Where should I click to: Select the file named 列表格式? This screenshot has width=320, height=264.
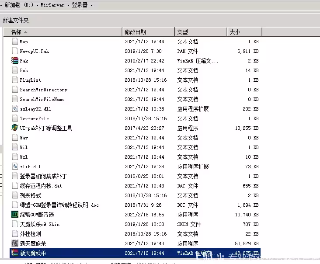[x=30, y=195]
